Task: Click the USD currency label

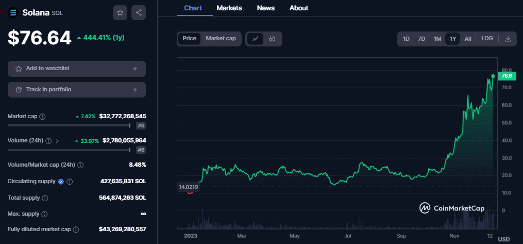Action: tap(503, 239)
